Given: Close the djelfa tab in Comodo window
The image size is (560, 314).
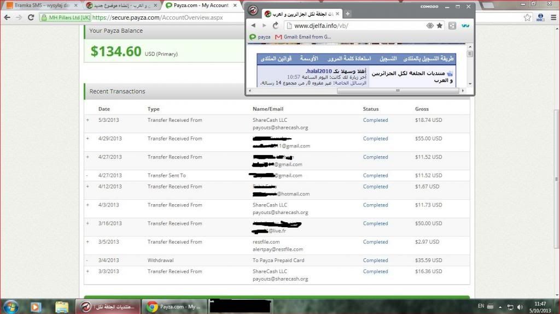Looking at the screenshot, I should tap(337, 14).
